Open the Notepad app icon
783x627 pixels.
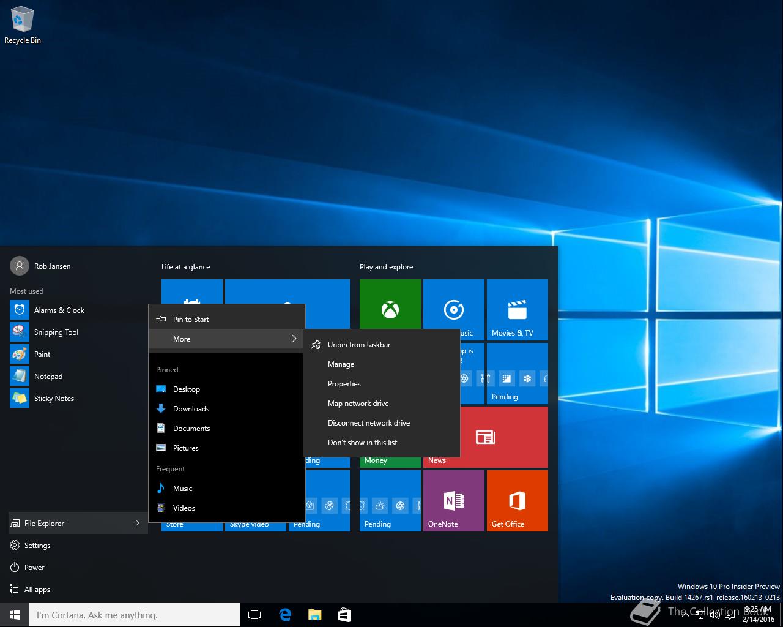coord(20,376)
